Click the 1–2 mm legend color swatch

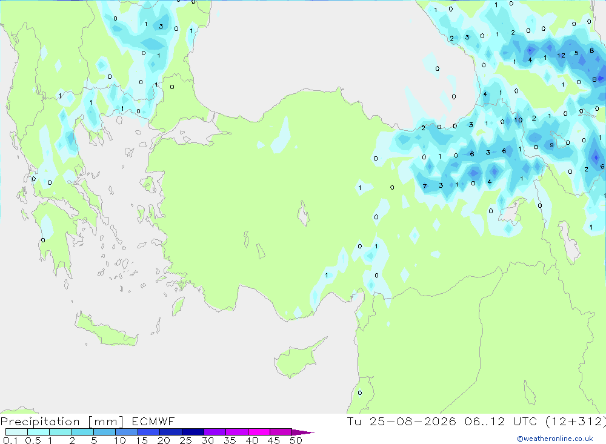click(61, 432)
